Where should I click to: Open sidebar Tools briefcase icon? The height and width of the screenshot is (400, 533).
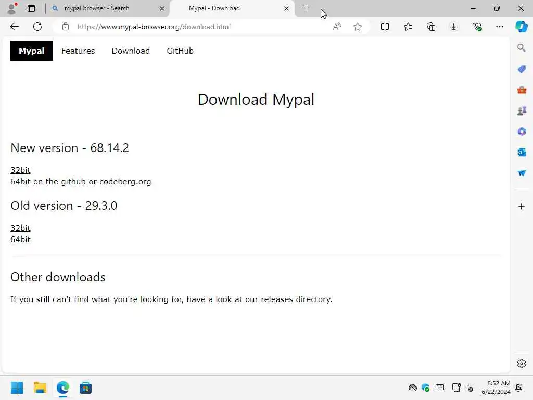tap(522, 90)
